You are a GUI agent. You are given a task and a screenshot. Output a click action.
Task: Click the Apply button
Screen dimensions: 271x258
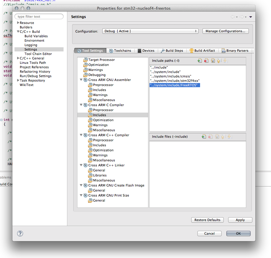tap(240, 220)
